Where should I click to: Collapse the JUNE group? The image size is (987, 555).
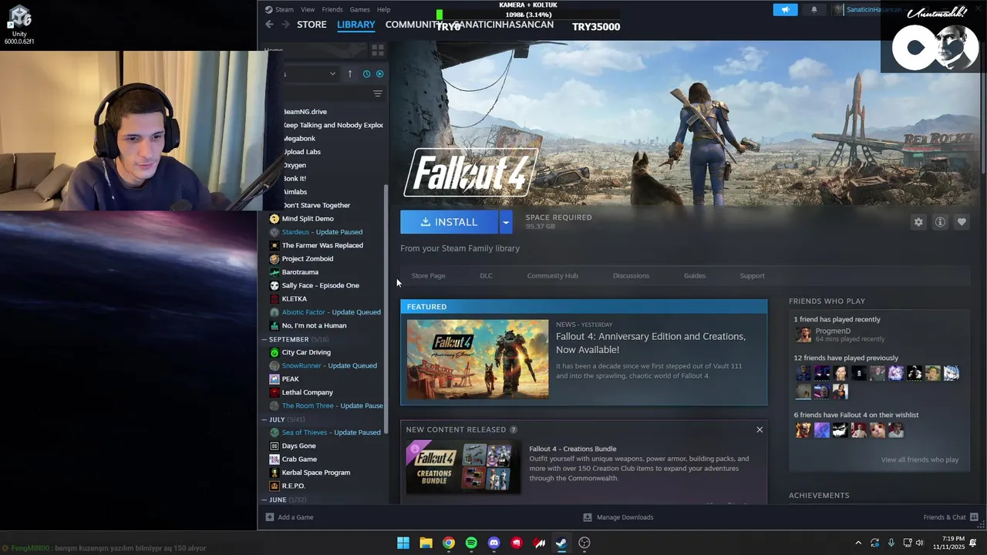tap(264, 499)
